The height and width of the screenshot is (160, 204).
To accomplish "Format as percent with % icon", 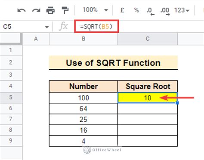I will tap(136, 10).
